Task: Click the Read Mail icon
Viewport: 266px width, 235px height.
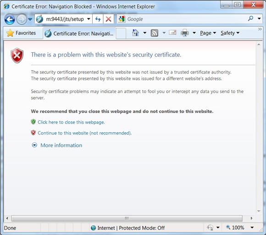Action: tap(172, 33)
